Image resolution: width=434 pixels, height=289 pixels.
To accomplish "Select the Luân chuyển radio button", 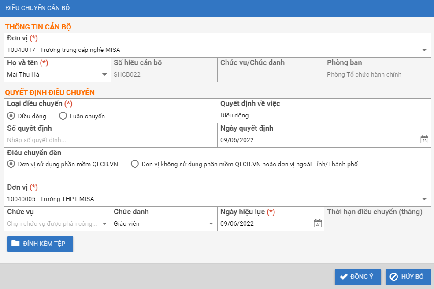I will tap(63, 116).
